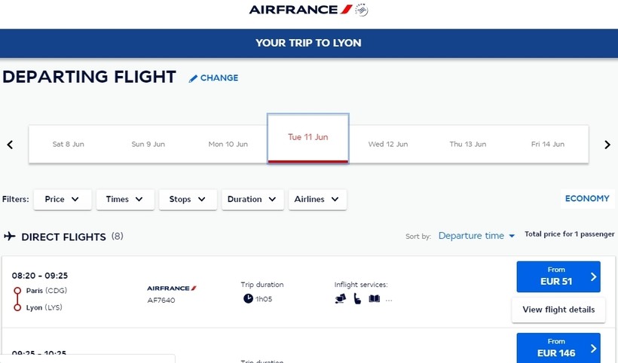Open the Times filter dropdown
This screenshot has height=363, width=618.
[124, 200]
